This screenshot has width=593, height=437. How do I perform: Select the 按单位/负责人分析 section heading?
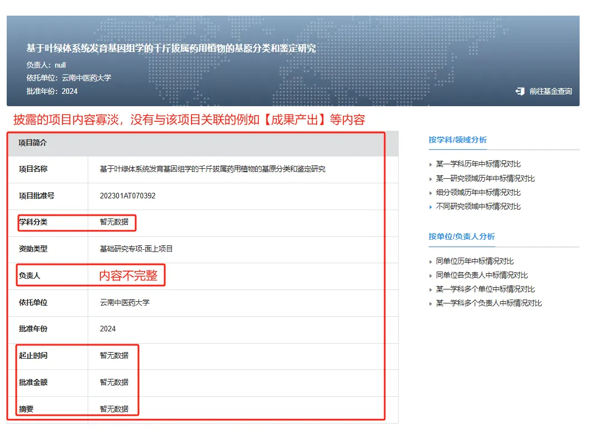pos(461,236)
